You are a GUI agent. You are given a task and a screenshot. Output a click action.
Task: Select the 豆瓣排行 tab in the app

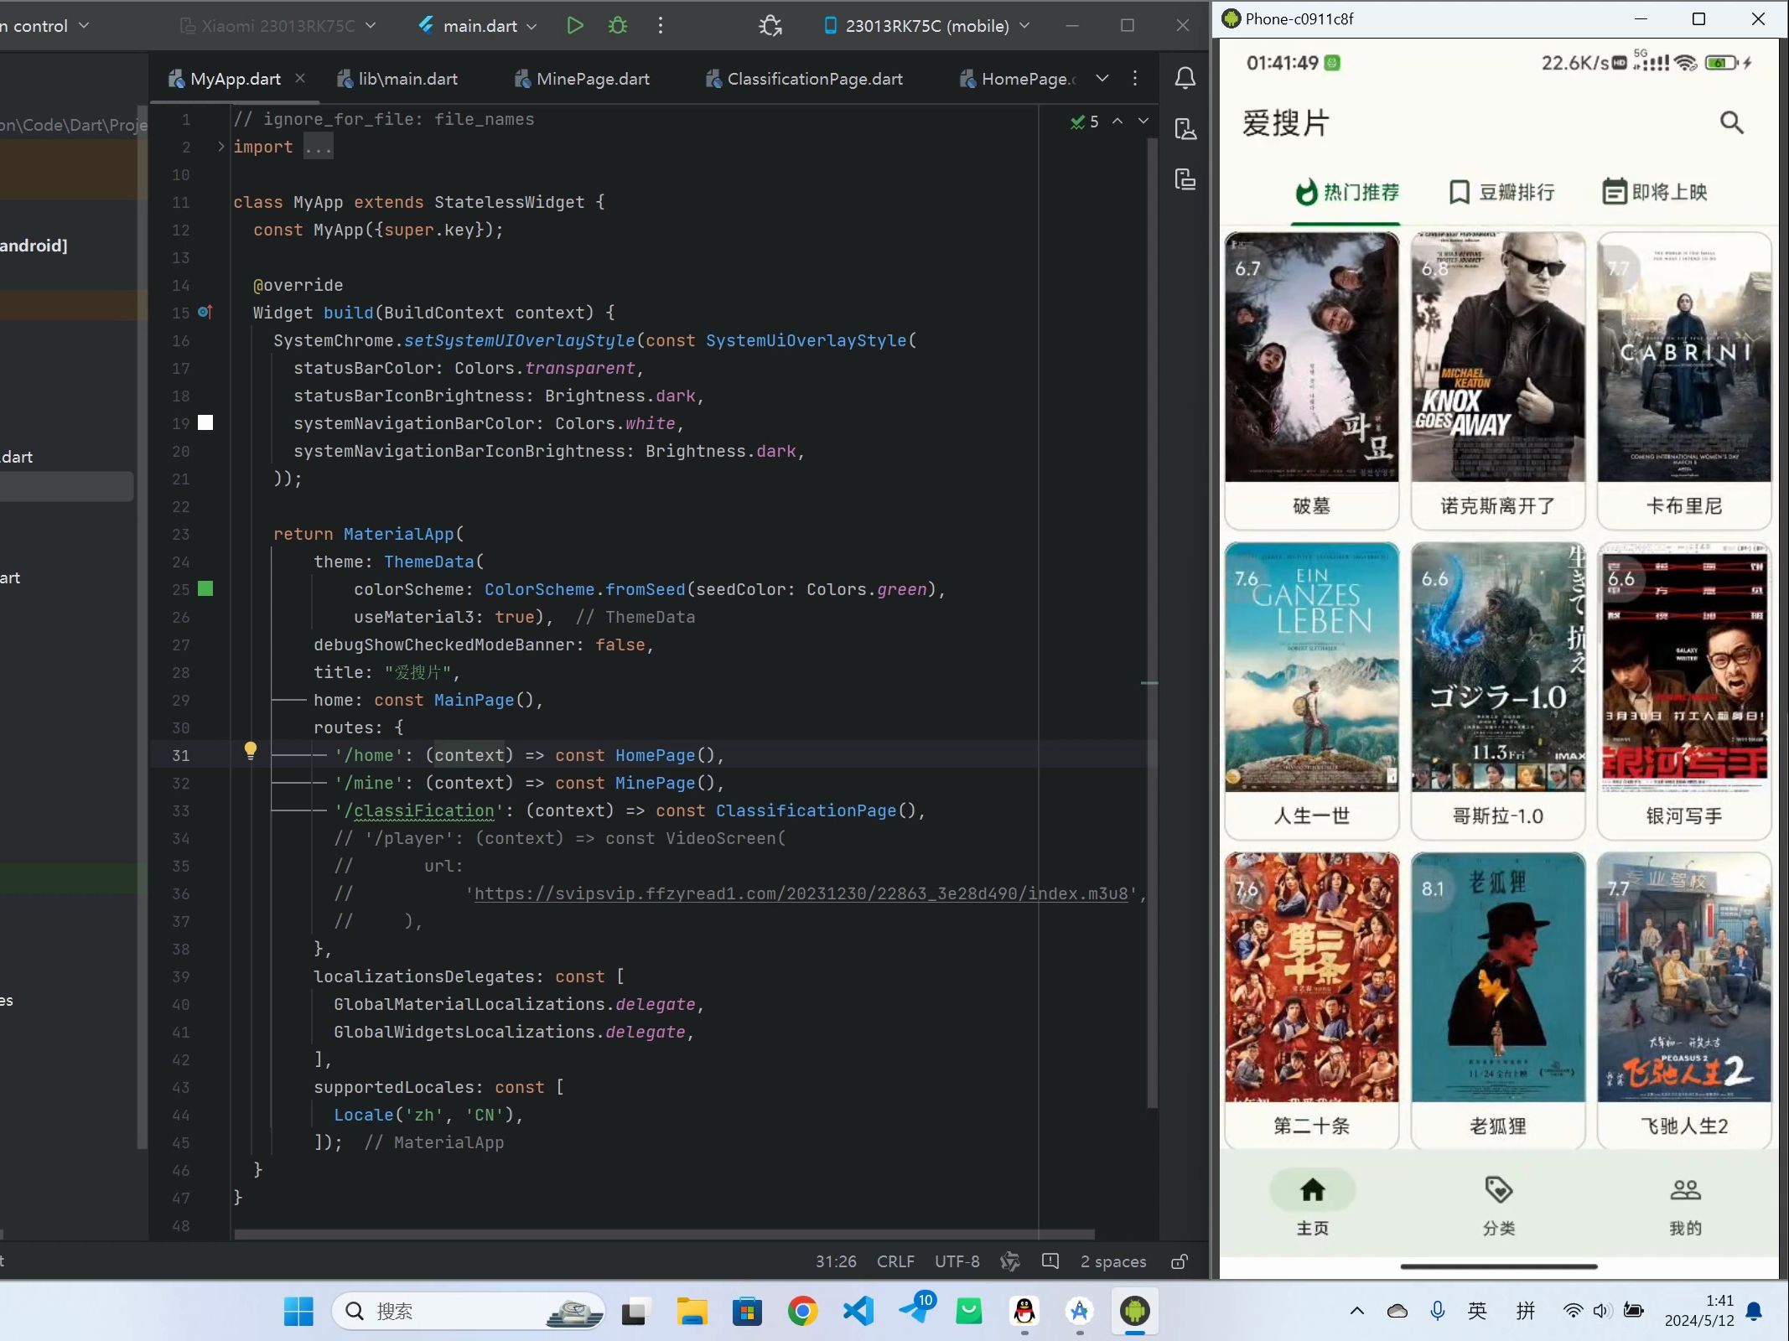tap(1501, 192)
